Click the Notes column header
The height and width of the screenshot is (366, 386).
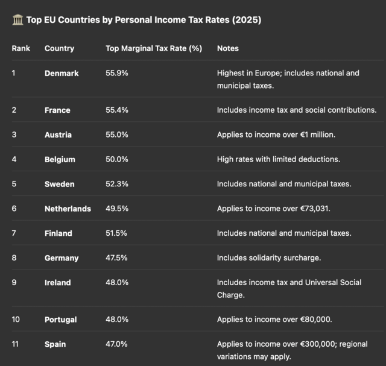(x=228, y=48)
